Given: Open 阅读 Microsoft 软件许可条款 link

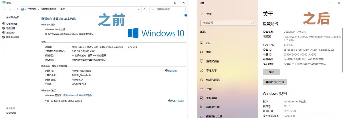Looking at the screenshot, I should coord(77,95).
